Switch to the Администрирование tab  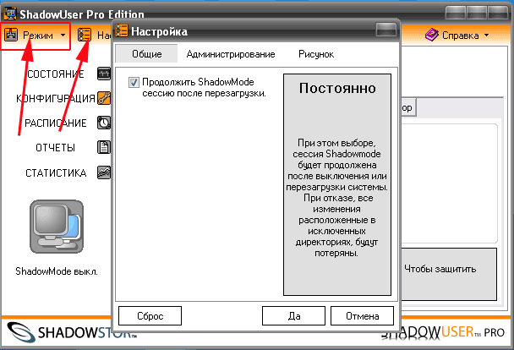231,54
